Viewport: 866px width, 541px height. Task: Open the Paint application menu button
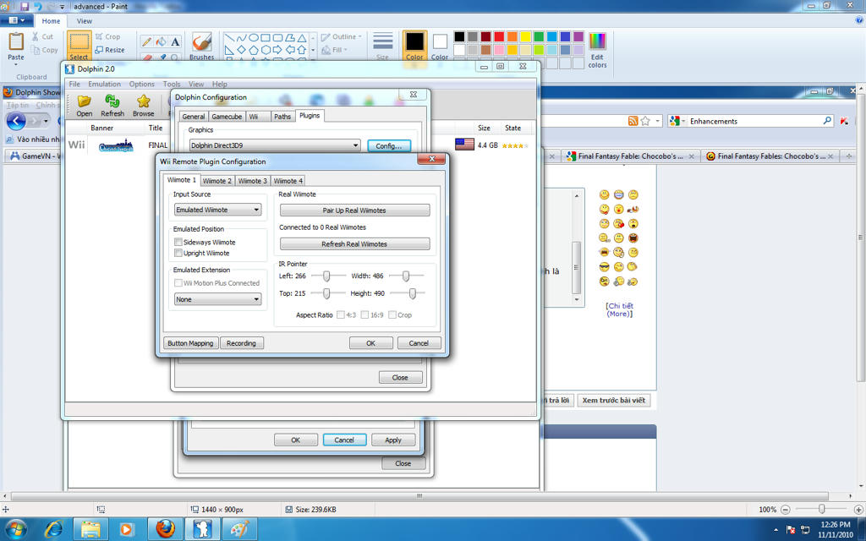point(17,21)
